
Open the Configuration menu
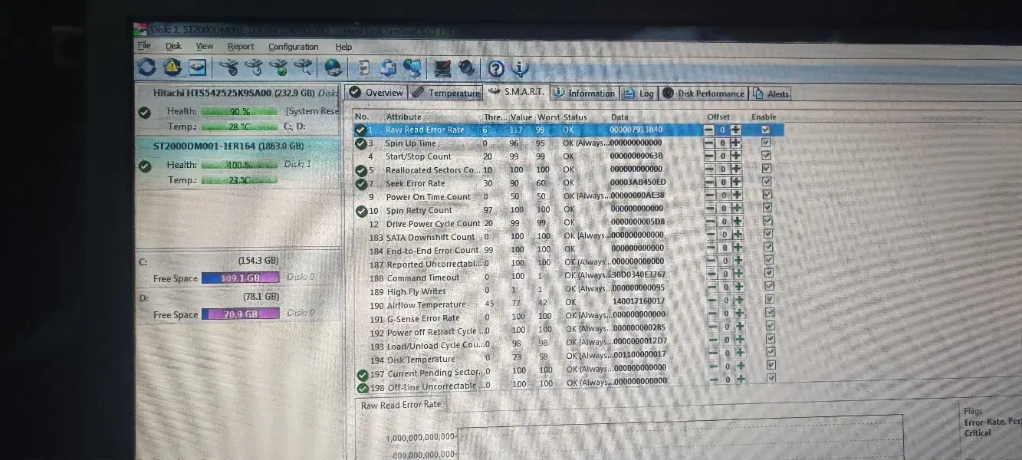(294, 47)
